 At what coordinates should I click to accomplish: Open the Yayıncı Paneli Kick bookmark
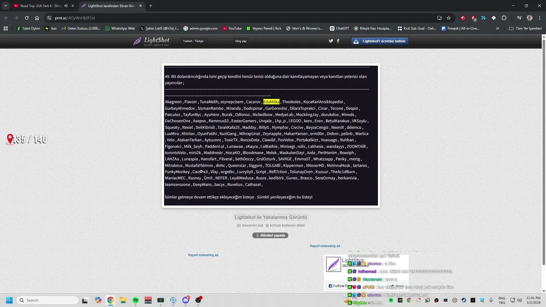264,29
